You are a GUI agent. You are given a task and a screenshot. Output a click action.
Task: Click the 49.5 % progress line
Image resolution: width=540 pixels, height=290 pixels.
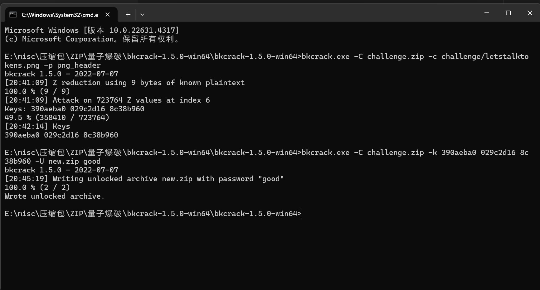click(57, 118)
